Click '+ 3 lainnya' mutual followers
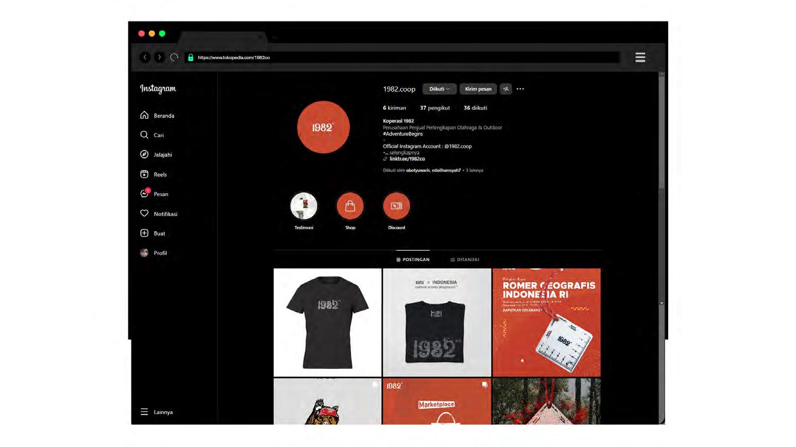Image resolution: width=796 pixels, height=447 pixels. [x=473, y=171]
